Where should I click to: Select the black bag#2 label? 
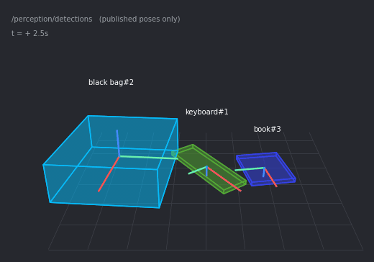[111, 82]
